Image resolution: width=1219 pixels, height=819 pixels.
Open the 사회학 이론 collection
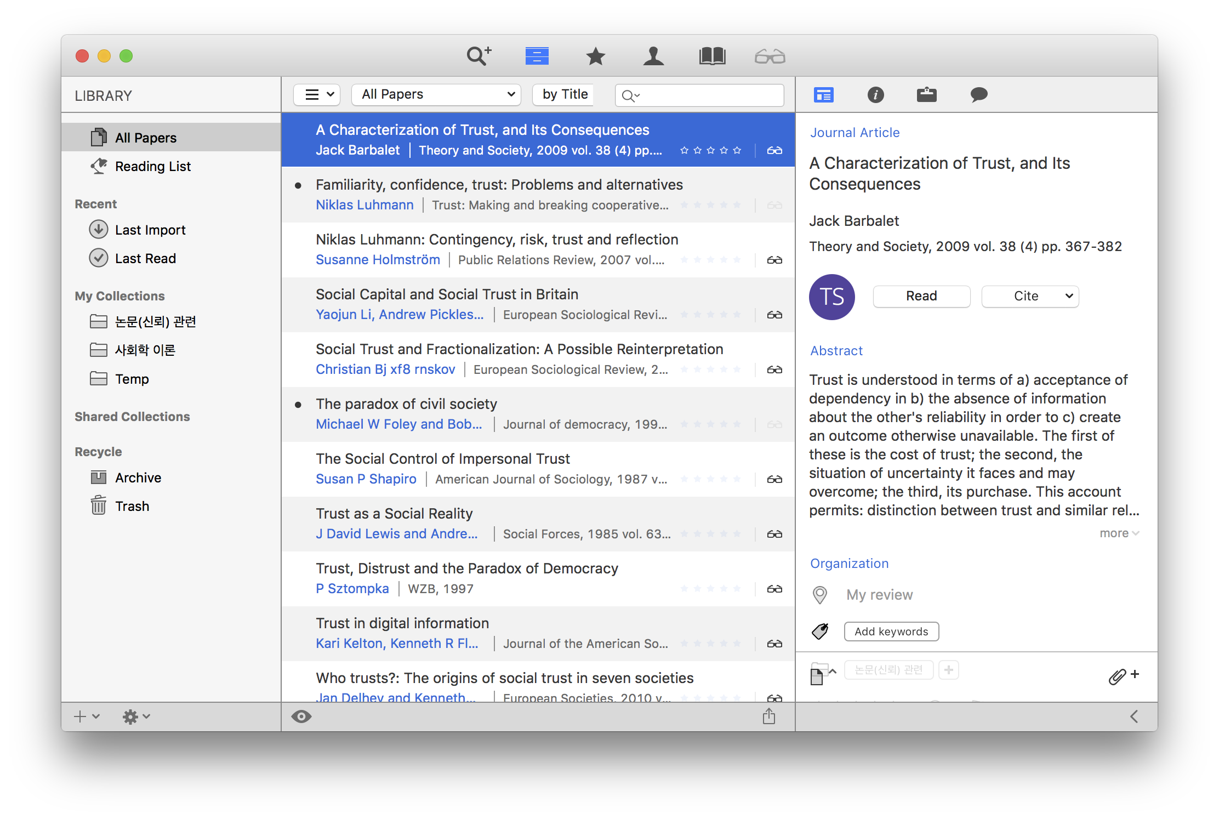pos(171,350)
